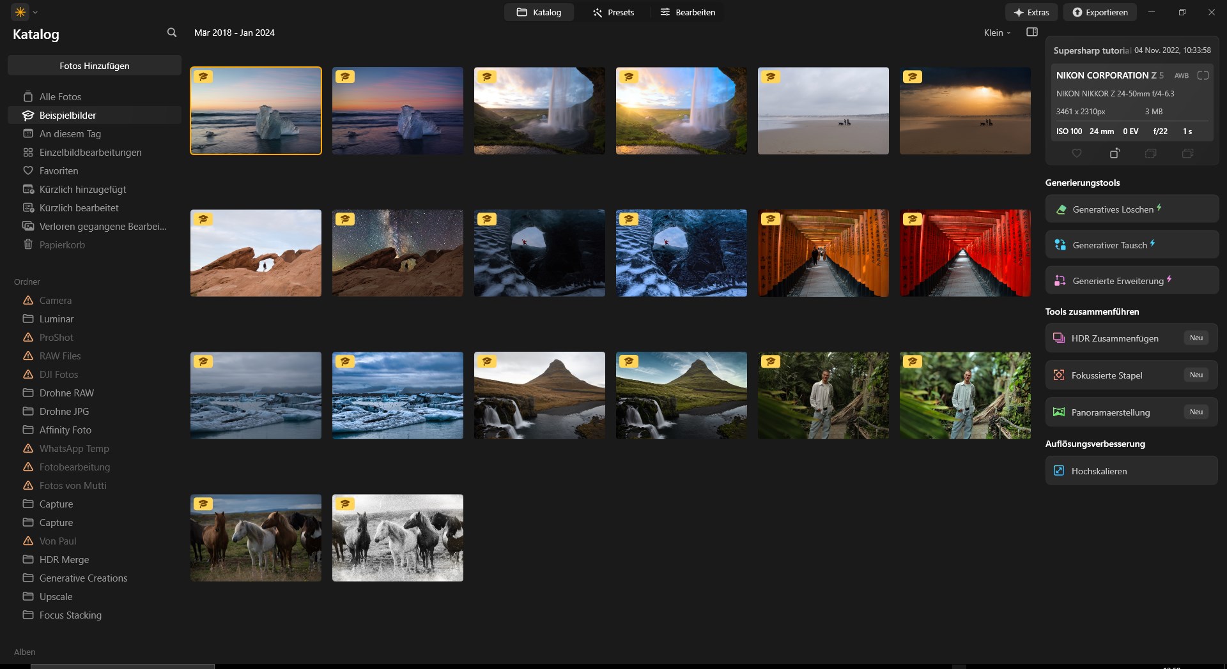The height and width of the screenshot is (669, 1227).
Task: Toggle the right info panel visibility
Action: pyautogui.click(x=1031, y=32)
